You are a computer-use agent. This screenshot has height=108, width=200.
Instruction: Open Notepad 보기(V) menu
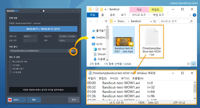click(x=125, y=78)
